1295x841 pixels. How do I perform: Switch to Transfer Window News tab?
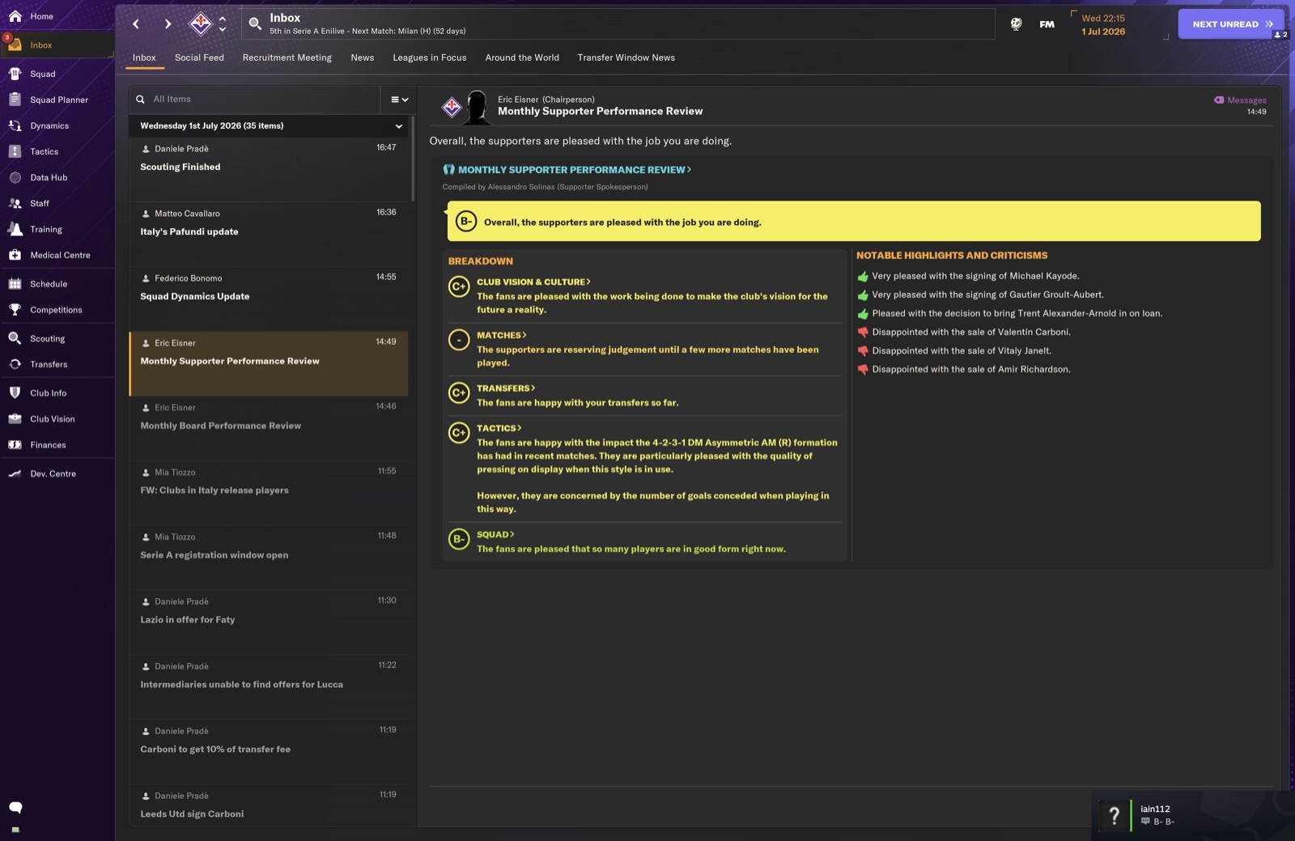click(x=626, y=57)
